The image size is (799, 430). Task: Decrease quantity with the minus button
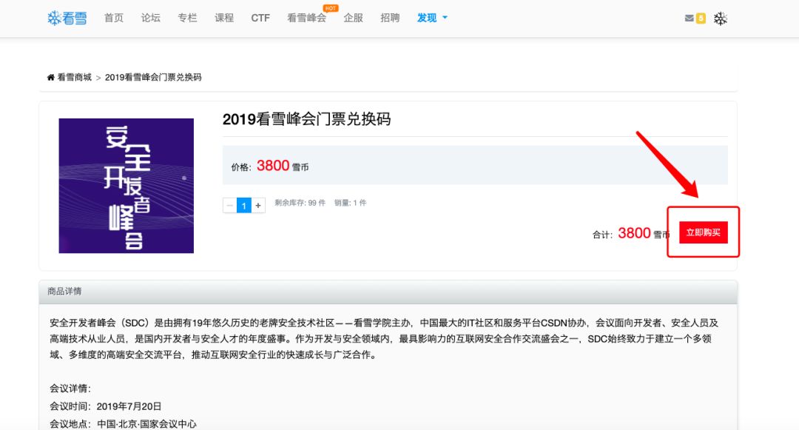[230, 205]
